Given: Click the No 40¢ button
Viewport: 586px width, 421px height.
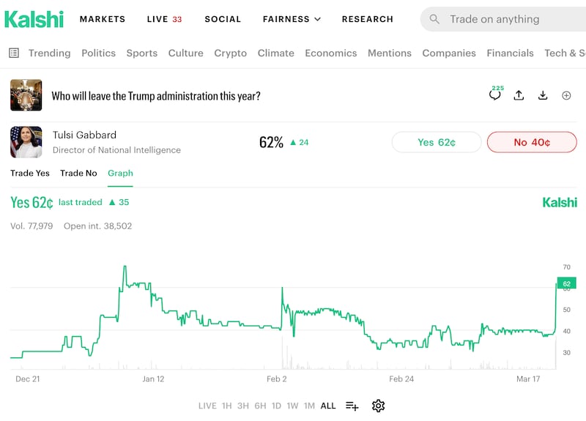Looking at the screenshot, I should point(532,142).
